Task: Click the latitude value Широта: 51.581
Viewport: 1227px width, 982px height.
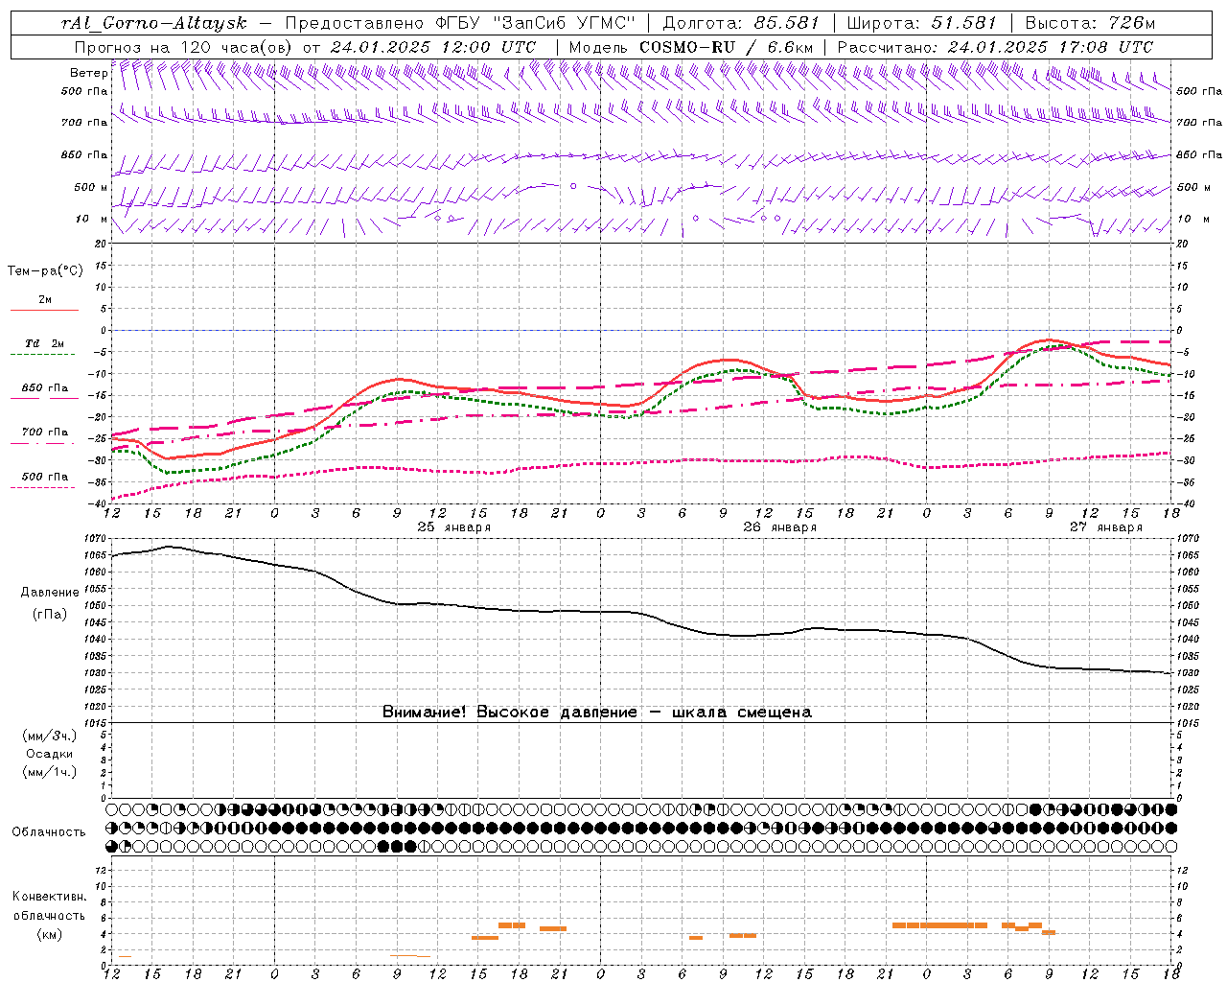Action: pyautogui.click(x=922, y=23)
